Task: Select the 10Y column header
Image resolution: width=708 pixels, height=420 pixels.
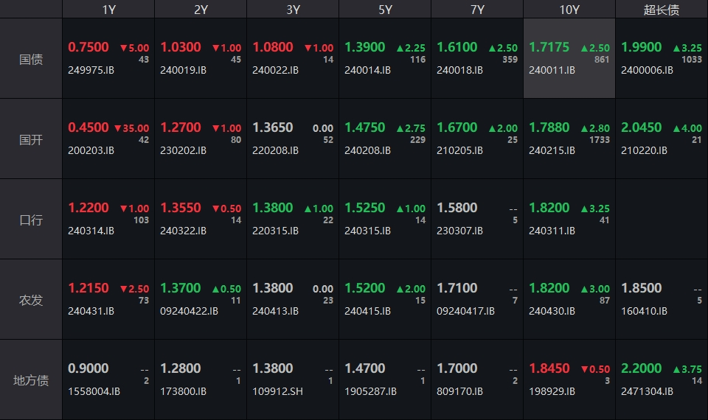Action: pos(569,10)
